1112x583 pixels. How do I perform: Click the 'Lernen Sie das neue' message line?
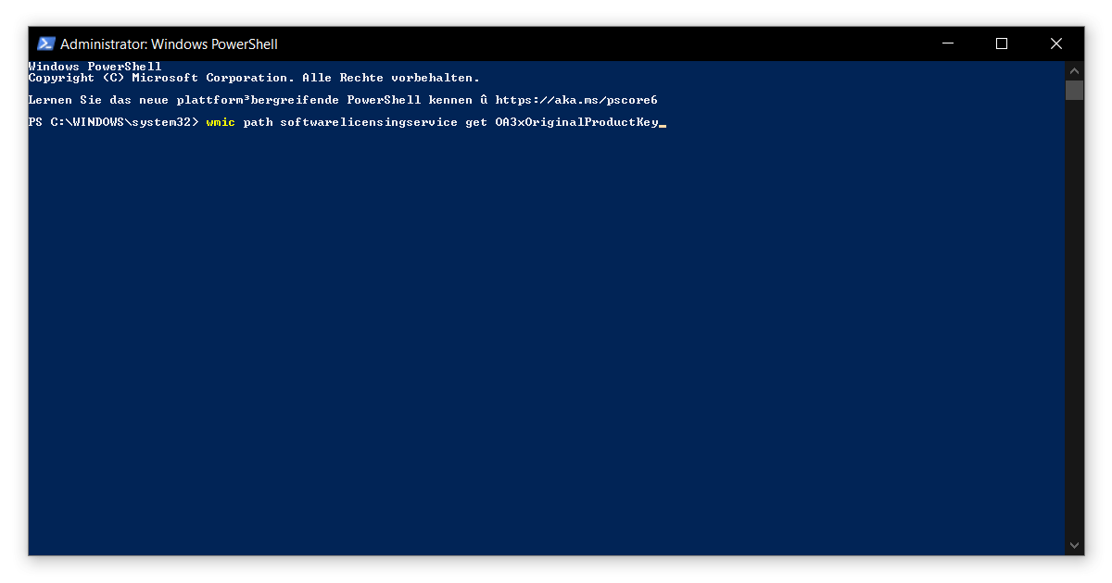tap(343, 100)
